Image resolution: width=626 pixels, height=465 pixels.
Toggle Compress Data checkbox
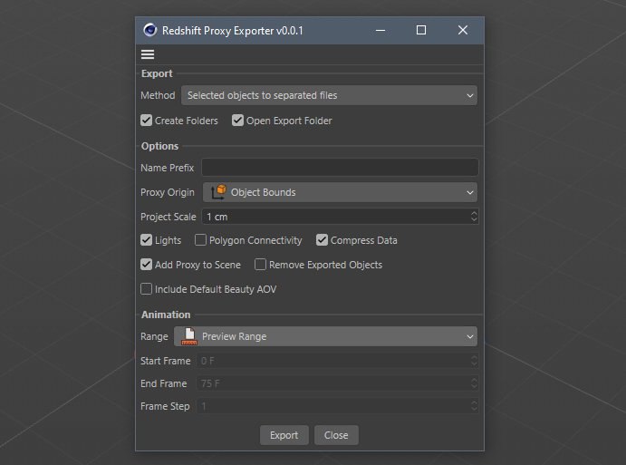pos(322,240)
